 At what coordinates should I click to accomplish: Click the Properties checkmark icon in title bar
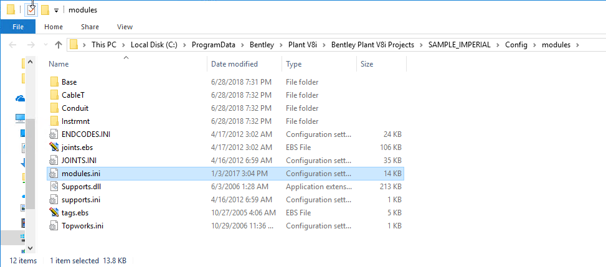click(x=31, y=10)
